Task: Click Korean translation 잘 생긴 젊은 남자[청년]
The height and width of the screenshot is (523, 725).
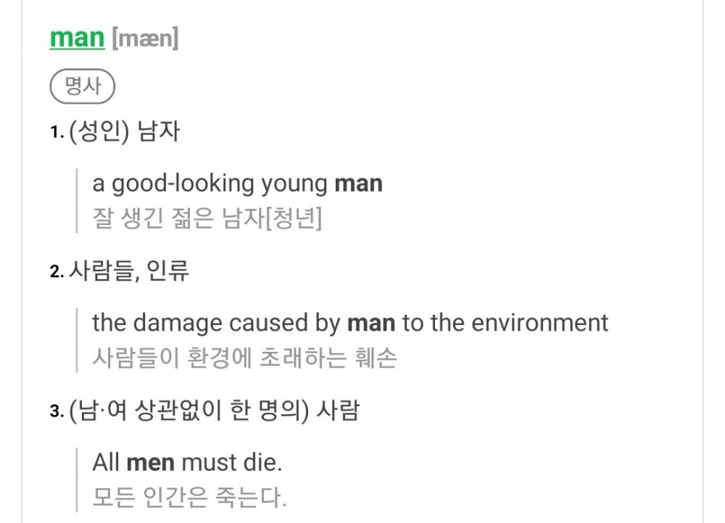Action: [x=207, y=218]
